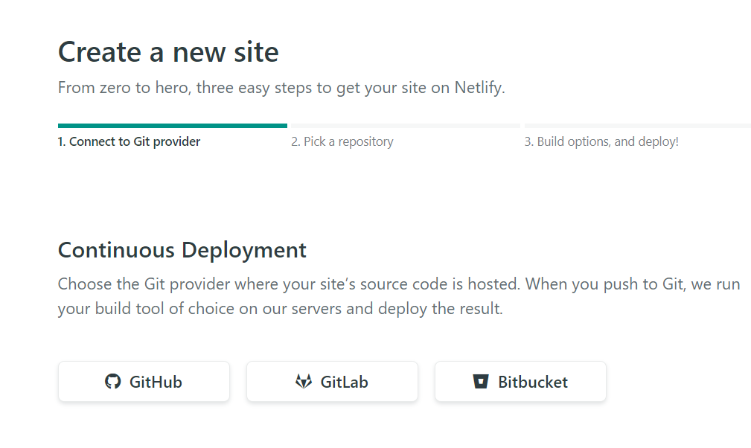Image resolution: width=751 pixels, height=448 pixels.
Task: Click the GitLab fox logo icon
Action: (x=304, y=382)
